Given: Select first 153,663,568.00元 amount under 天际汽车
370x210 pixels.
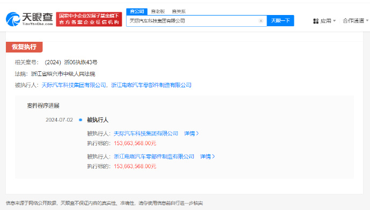Looking at the screenshot, I should pos(135,143).
